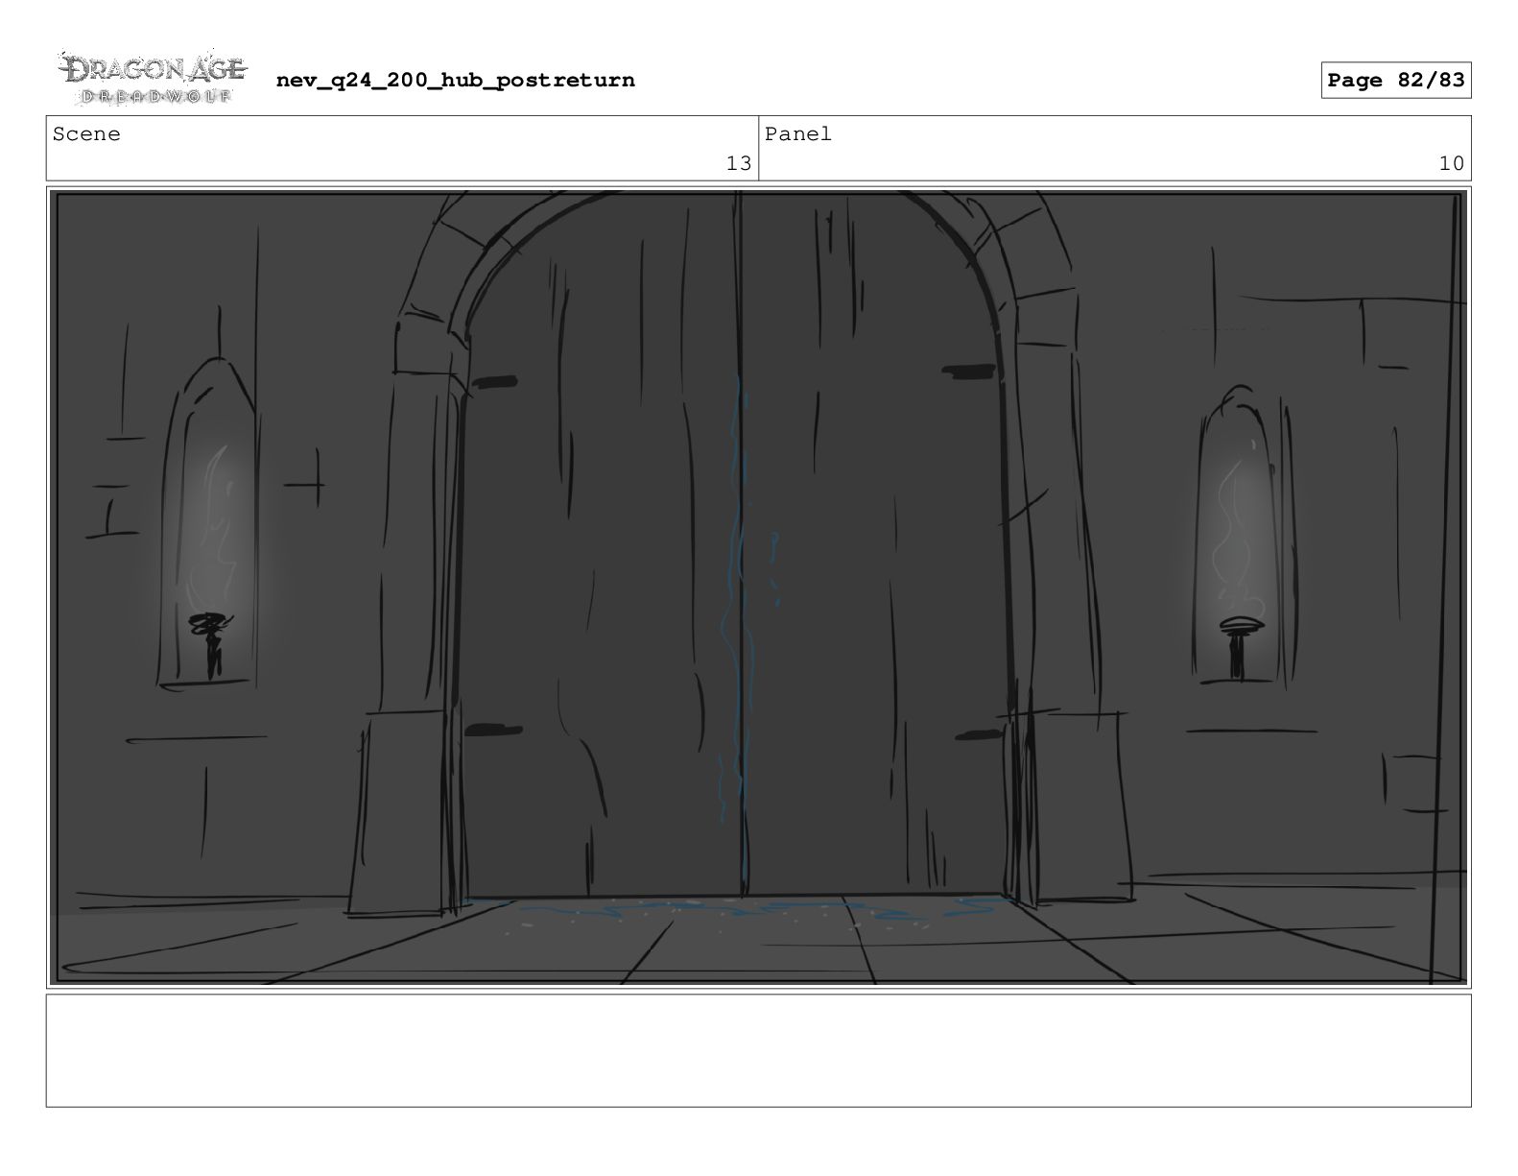Click the Panel label
This screenshot has width=1518, height=1176.
coord(797,134)
